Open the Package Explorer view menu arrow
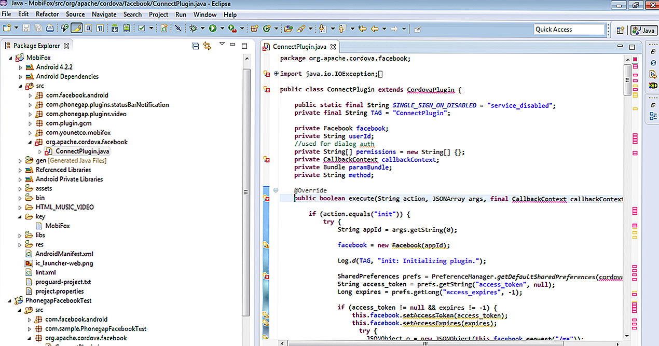 pos(222,46)
